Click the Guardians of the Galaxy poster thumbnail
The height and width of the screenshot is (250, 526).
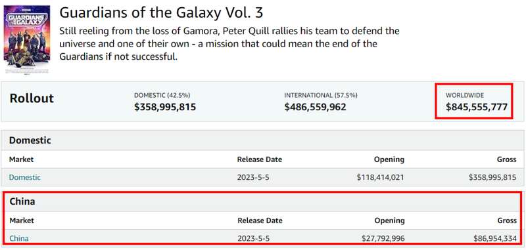click(x=27, y=39)
